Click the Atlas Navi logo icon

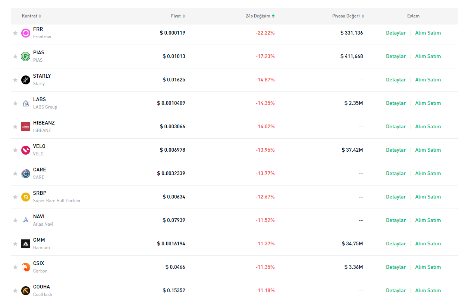[26, 220]
